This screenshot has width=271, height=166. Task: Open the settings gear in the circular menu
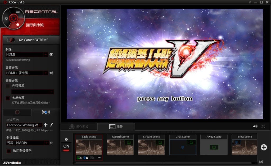pos(6,18)
